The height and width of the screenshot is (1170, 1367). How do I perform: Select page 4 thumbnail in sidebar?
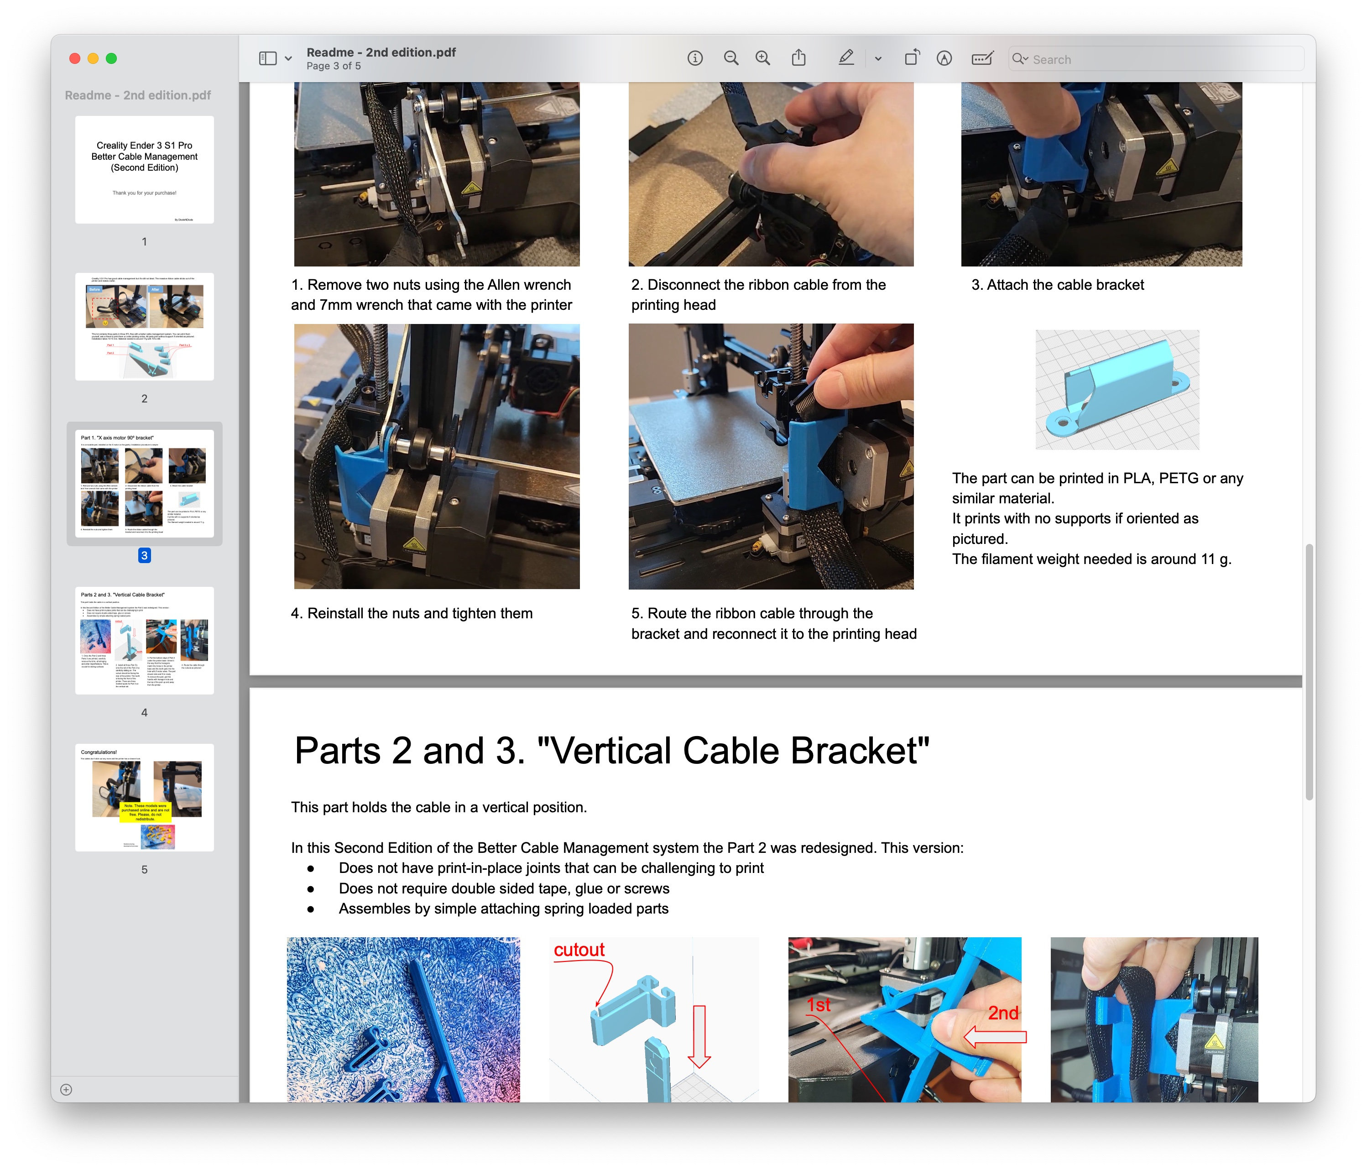pyautogui.click(x=145, y=641)
